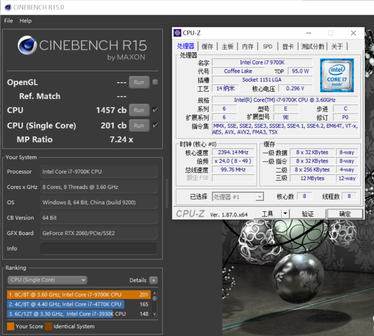The height and width of the screenshot is (336, 374).
Task: Click the 核心速度 value 2394.14 MHz
Action: click(x=233, y=152)
